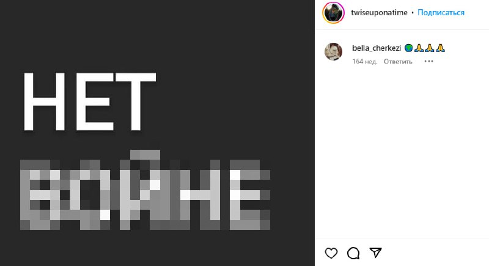This screenshot has width=489, height=266.
Task: Click the twiseuponatime profile avatar
Action: [x=332, y=12]
